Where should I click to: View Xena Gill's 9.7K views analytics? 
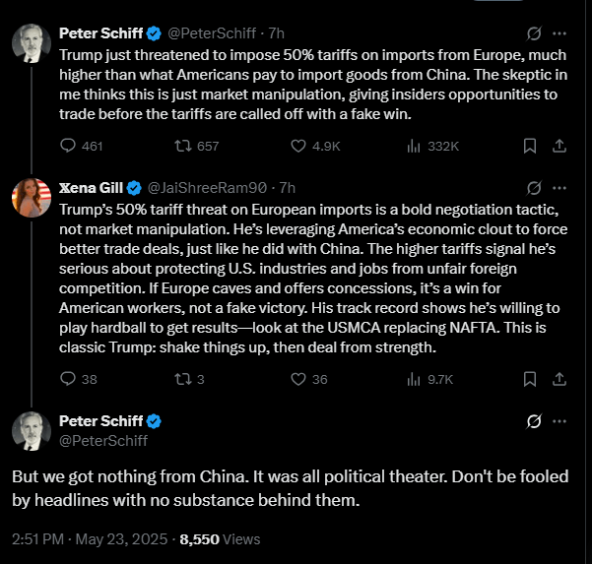(414, 378)
